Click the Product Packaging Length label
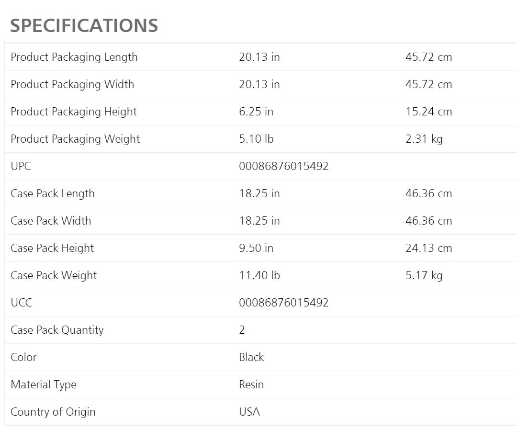Screen dimensions: 517x430 click(74, 57)
